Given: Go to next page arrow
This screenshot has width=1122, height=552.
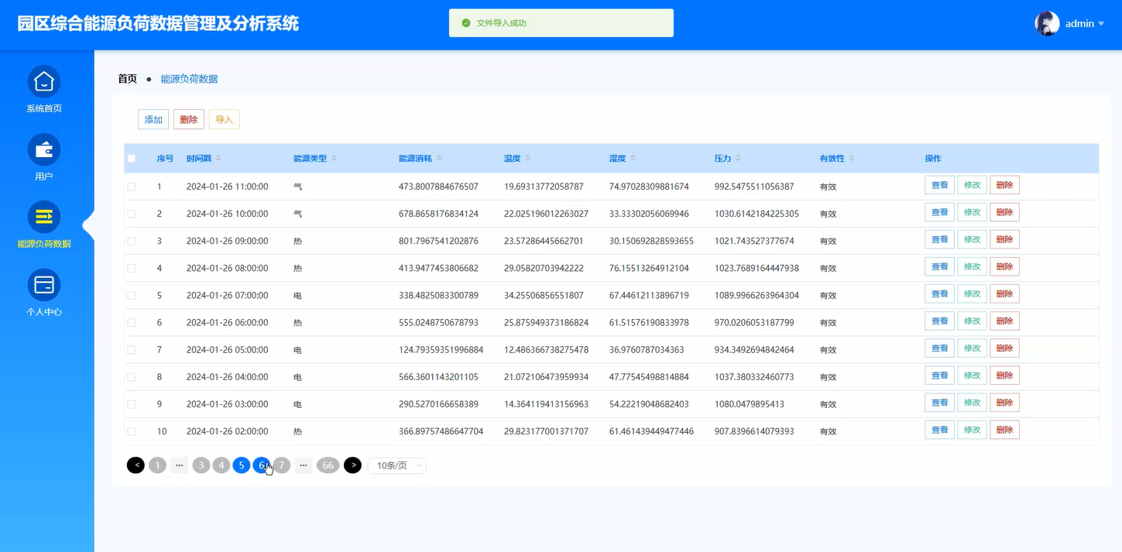Looking at the screenshot, I should [352, 465].
